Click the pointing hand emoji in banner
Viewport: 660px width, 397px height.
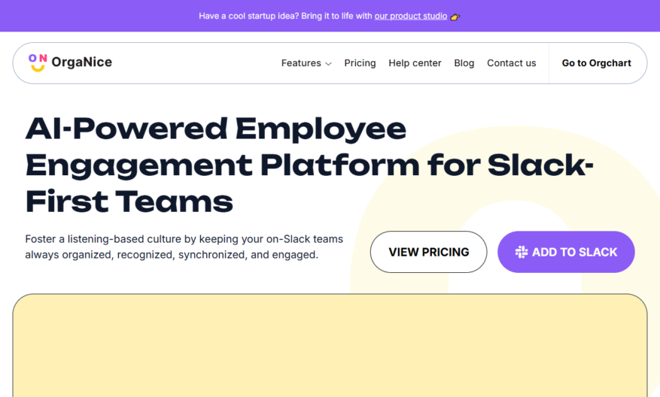pos(455,17)
